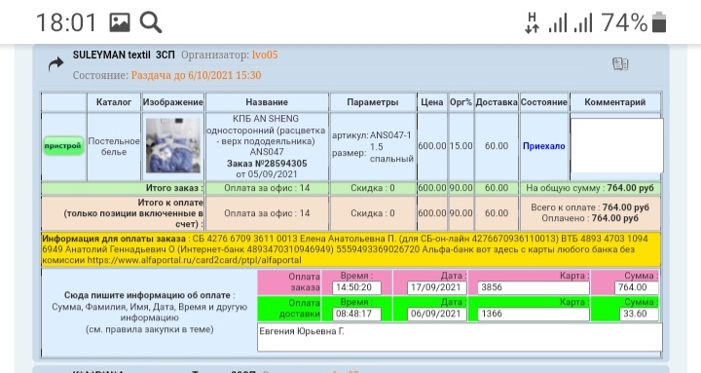
Task: Open the bedding product thumbnail image
Action: (173, 145)
